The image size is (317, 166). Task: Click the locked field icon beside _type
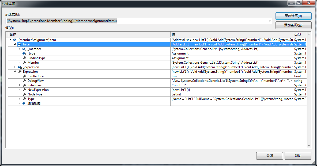[24, 53]
